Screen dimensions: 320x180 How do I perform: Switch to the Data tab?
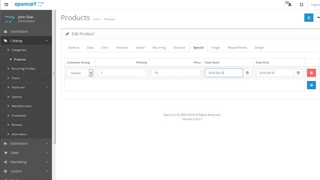90,47
